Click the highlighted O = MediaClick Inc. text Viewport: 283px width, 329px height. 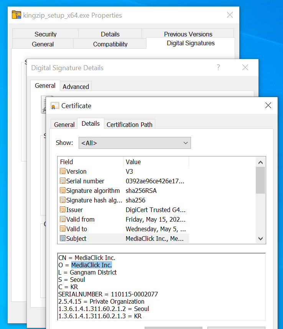tap(92, 265)
